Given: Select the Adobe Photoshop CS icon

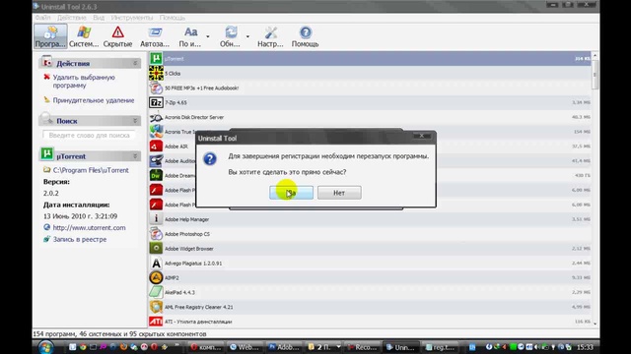Looking at the screenshot, I should click(x=156, y=234).
